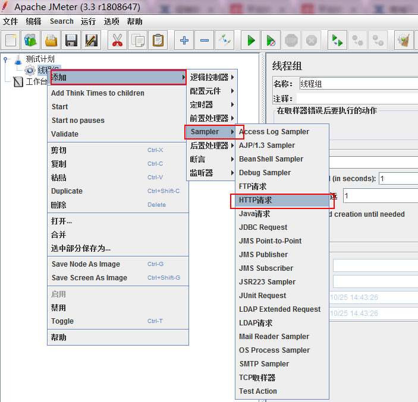
Task: Collapse all nodes with minus icon
Action: tap(205, 40)
